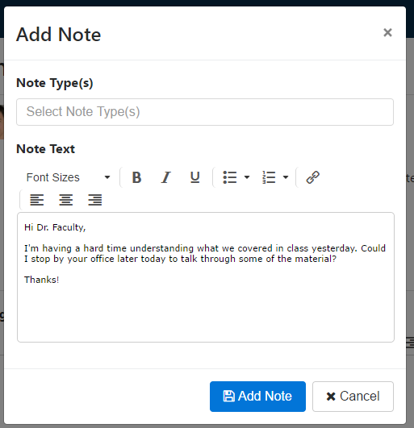Align text left icon
The width and height of the screenshot is (414, 428).
point(37,200)
